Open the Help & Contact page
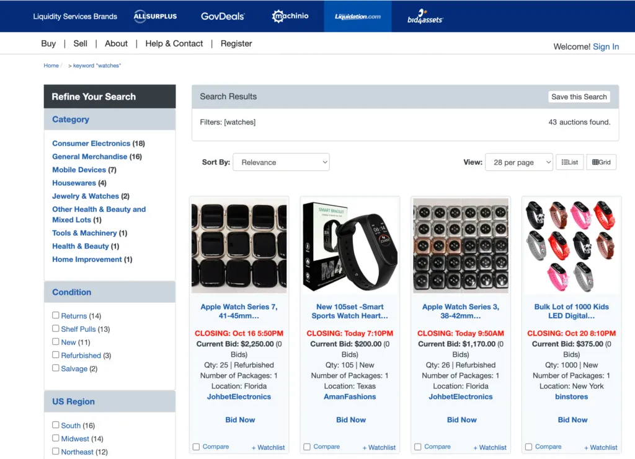Image resolution: width=635 pixels, height=459 pixels. click(174, 43)
